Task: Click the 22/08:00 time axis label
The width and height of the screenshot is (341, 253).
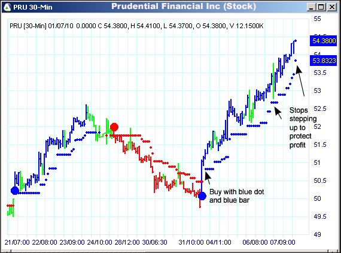Action: coord(44,242)
